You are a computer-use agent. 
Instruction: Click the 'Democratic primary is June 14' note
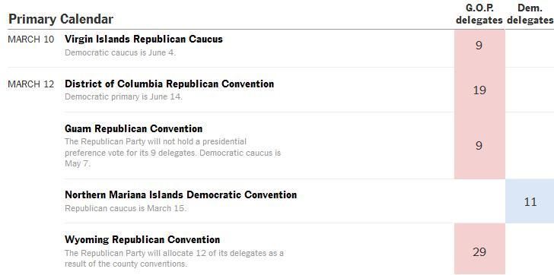(x=123, y=97)
